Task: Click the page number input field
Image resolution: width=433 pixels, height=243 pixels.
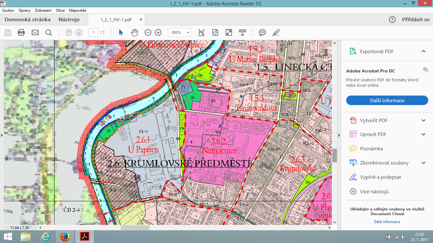Action: (94, 32)
